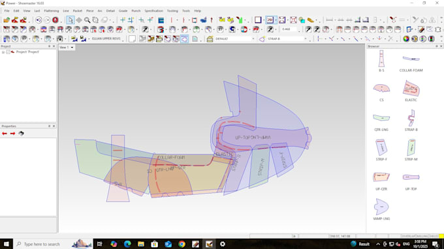Open the Tooling menu
This screenshot has width=444, height=249.
172,10
